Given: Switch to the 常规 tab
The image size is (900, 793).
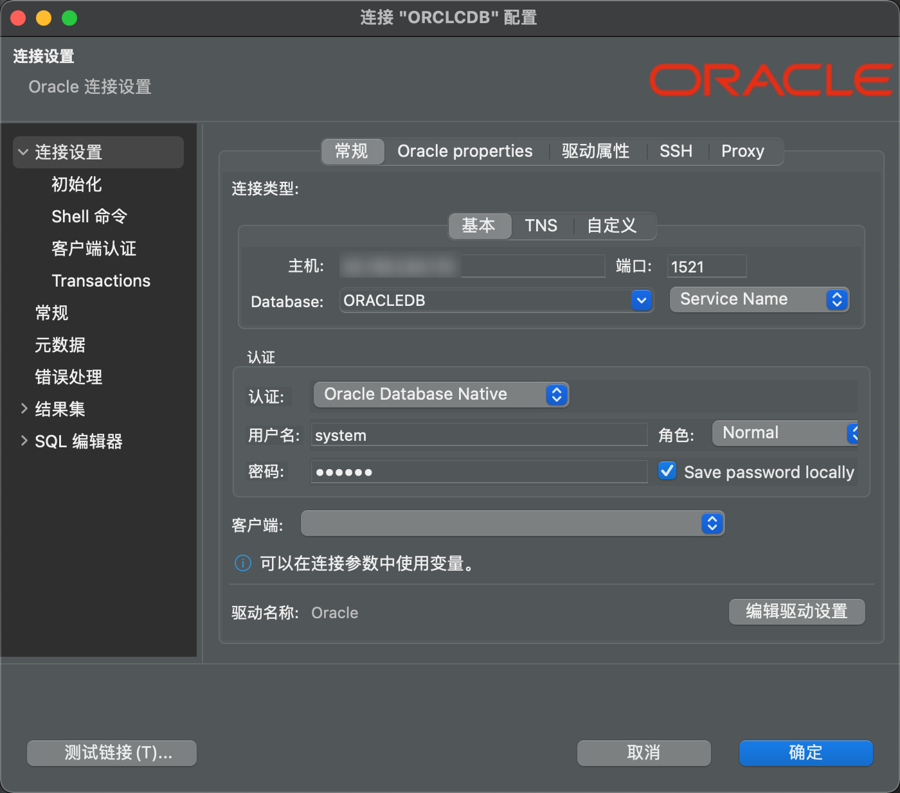Looking at the screenshot, I should click(352, 152).
